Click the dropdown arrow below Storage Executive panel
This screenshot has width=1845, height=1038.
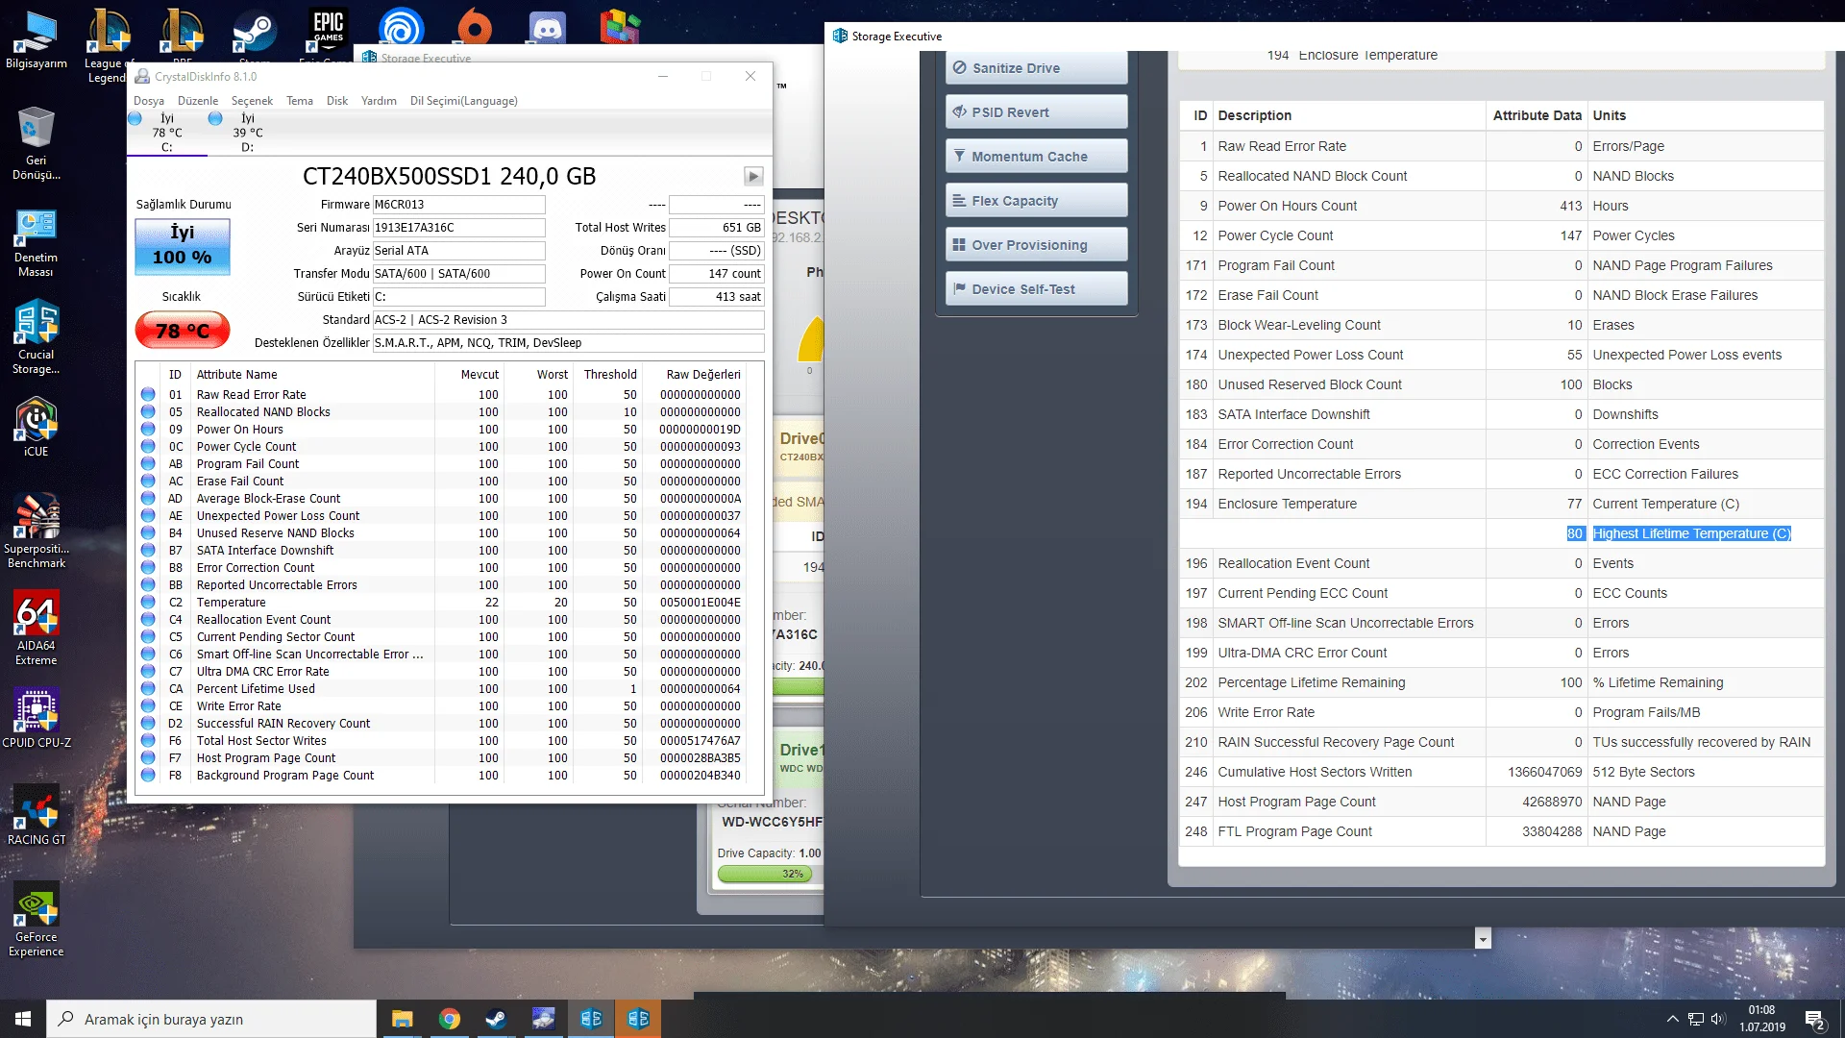point(1483,939)
